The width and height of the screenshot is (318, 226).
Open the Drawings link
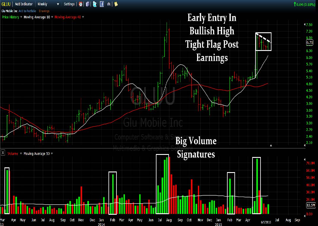click(44, 11)
